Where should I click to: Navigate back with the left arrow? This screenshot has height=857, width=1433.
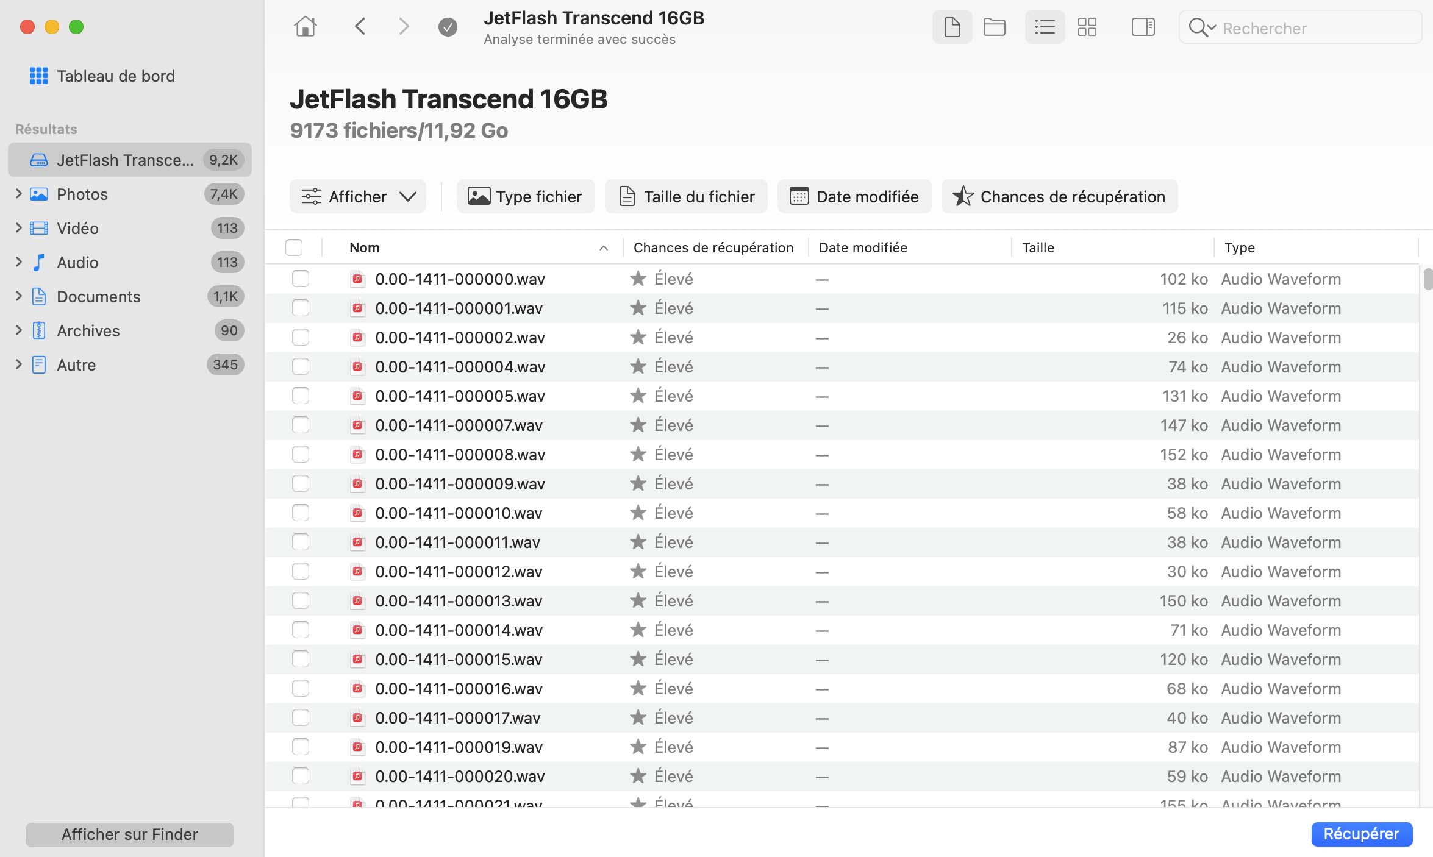click(360, 26)
